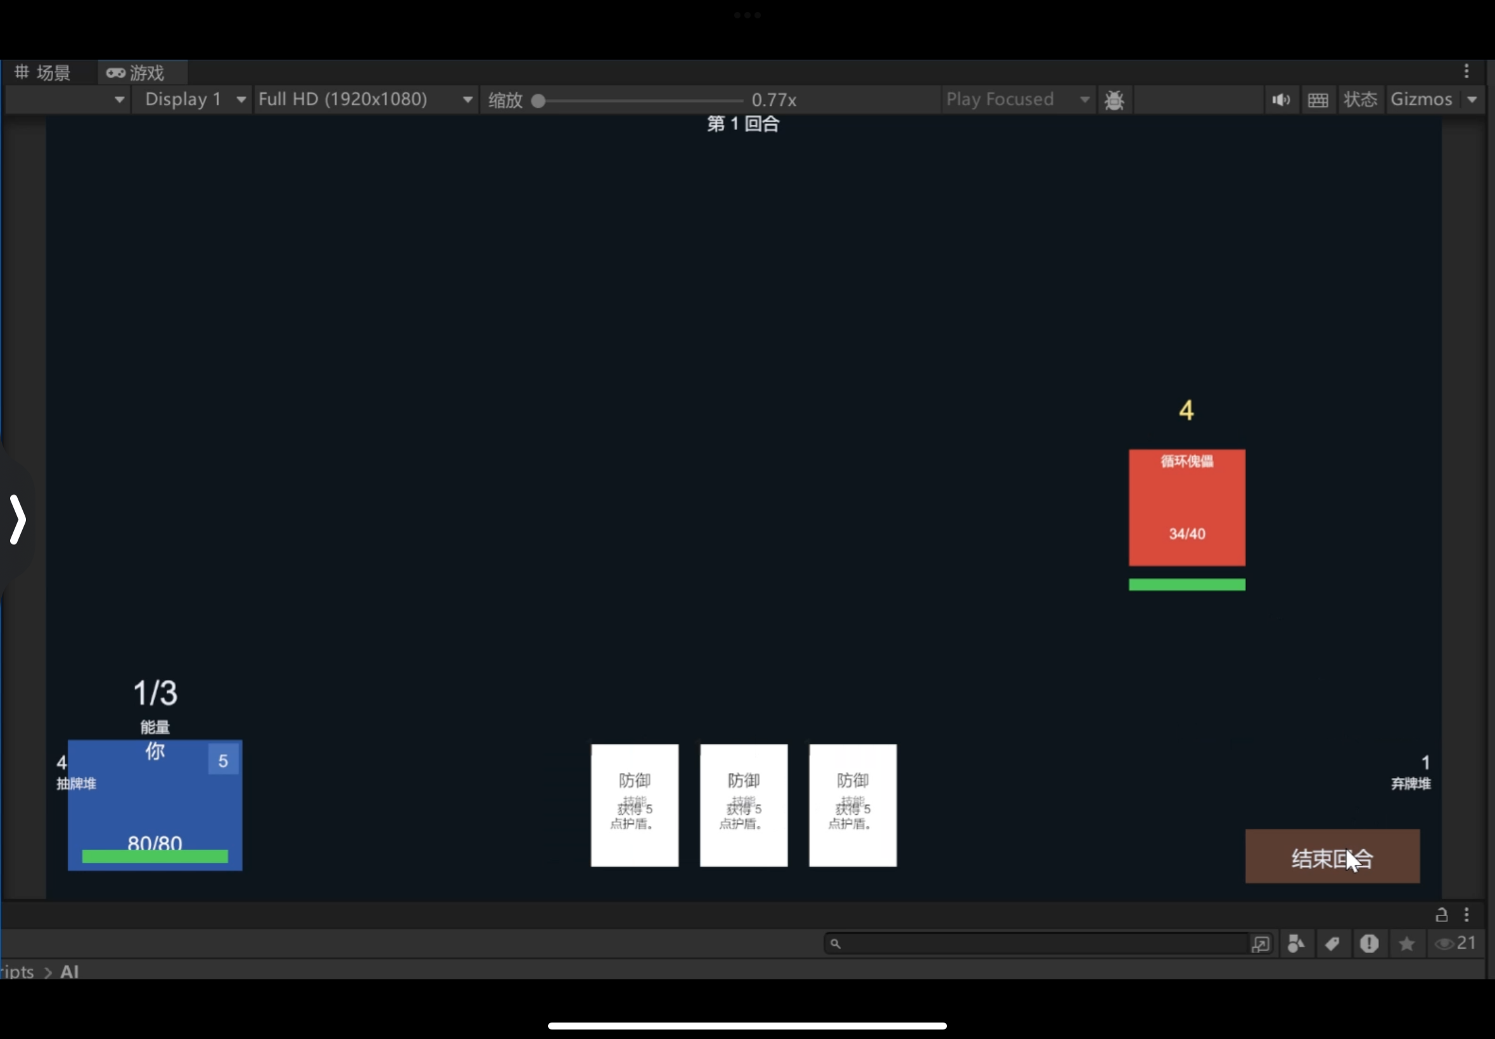Click the open-in-search-window icon
Viewport: 1495px width, 1039px height.
(1260, 943)
